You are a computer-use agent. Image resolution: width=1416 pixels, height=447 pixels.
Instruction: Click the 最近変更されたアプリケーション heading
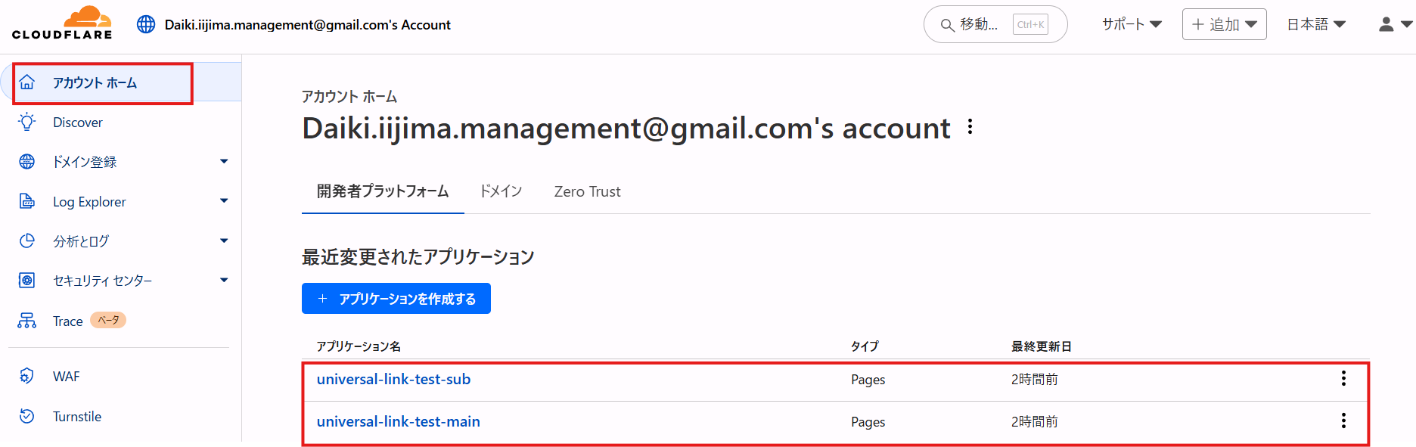click(x=418, y=257)
